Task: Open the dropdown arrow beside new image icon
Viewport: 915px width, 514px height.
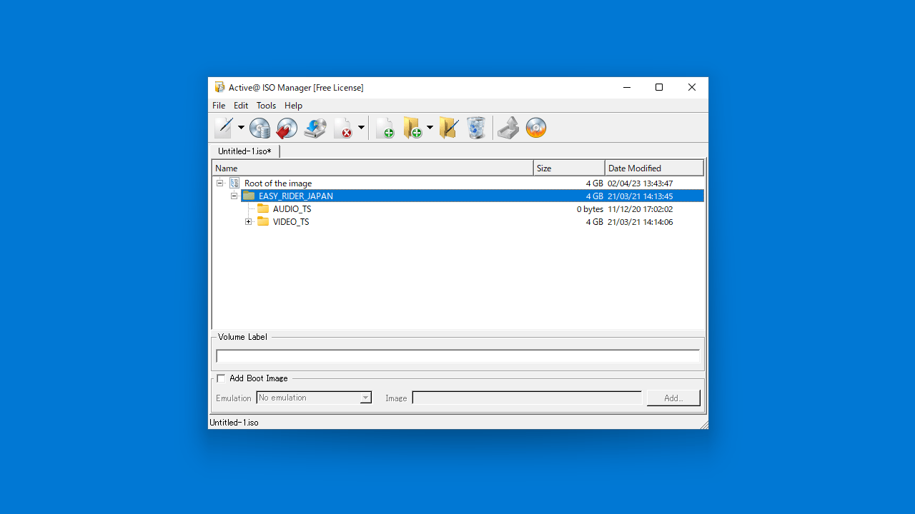Action: click(x=241, y=128)
